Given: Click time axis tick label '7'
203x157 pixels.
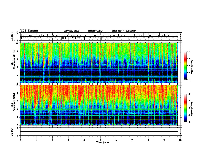Looking at the screenshot, I should [x=132, y=140].
